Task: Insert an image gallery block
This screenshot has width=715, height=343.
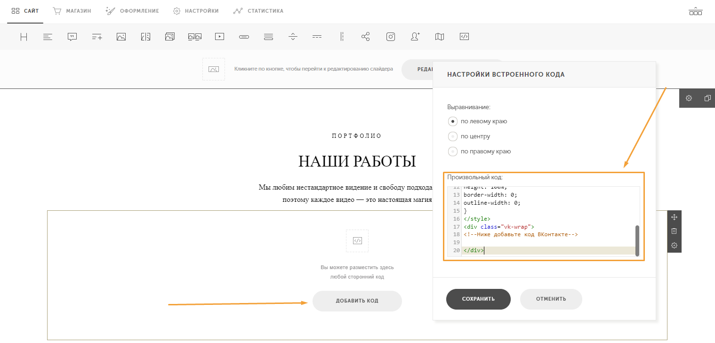Action: coord(170,37)
